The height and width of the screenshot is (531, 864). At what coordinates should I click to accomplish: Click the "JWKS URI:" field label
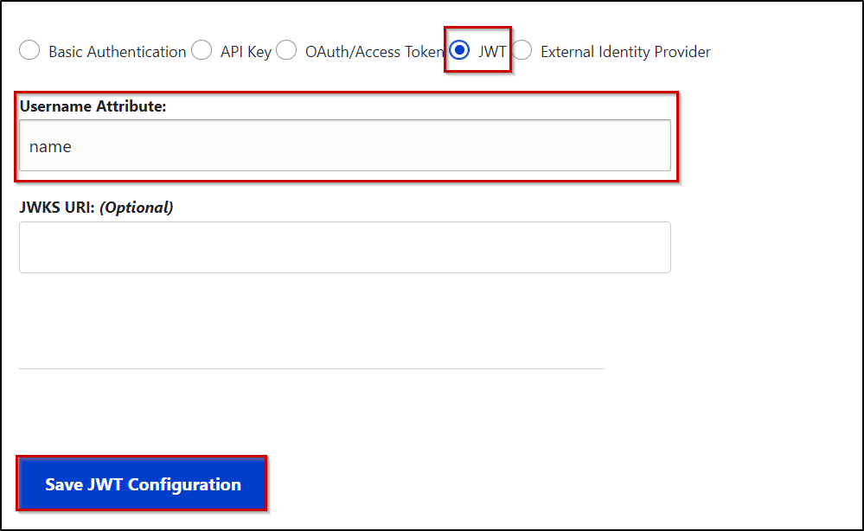[x=57, y=208]
